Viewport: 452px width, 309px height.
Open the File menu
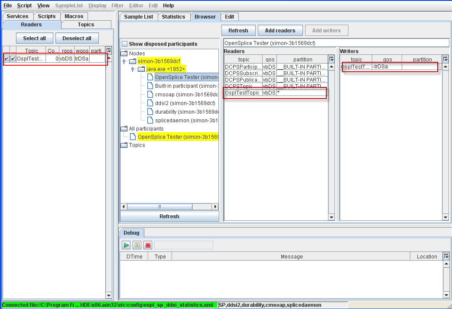7,6
